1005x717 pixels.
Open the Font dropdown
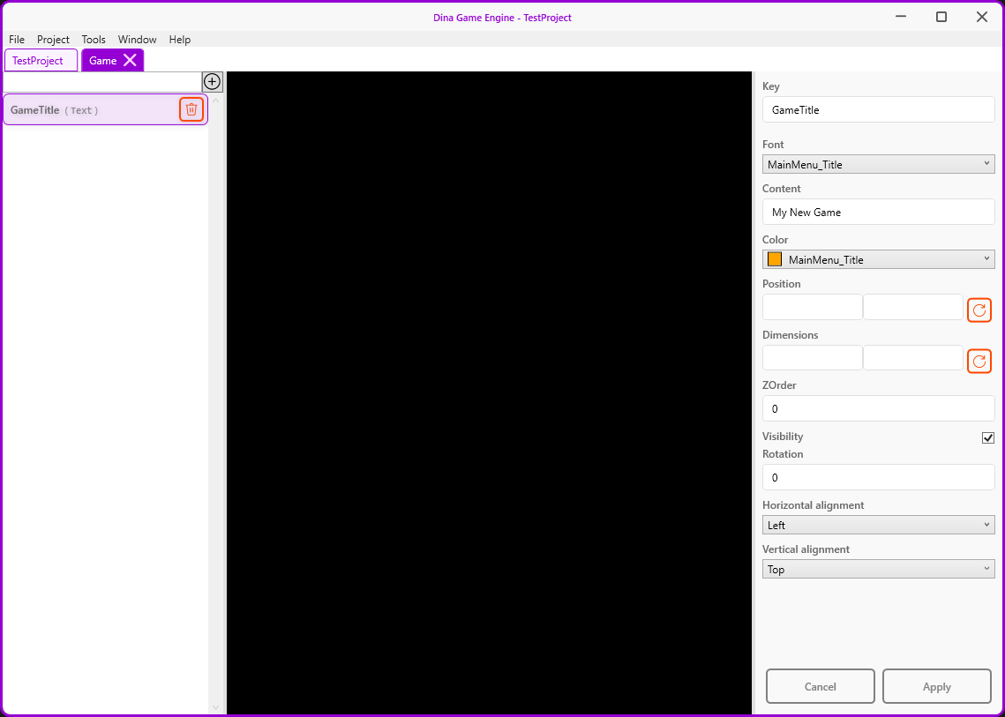click(x=878, y=165)
